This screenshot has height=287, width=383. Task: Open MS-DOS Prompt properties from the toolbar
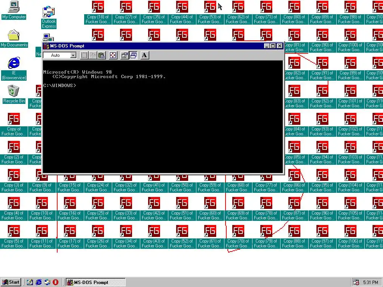[124, 55]
